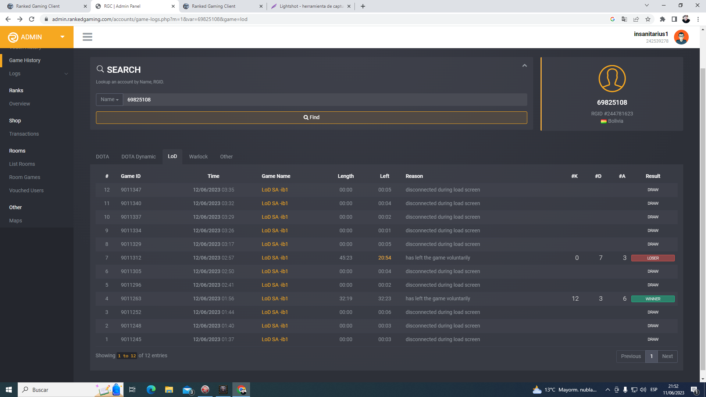Image resolution: width=706 pixels, height=397 pixels.
Task: Open LoD SA -ib1 link for game 9011263
Action: point(275,299)
